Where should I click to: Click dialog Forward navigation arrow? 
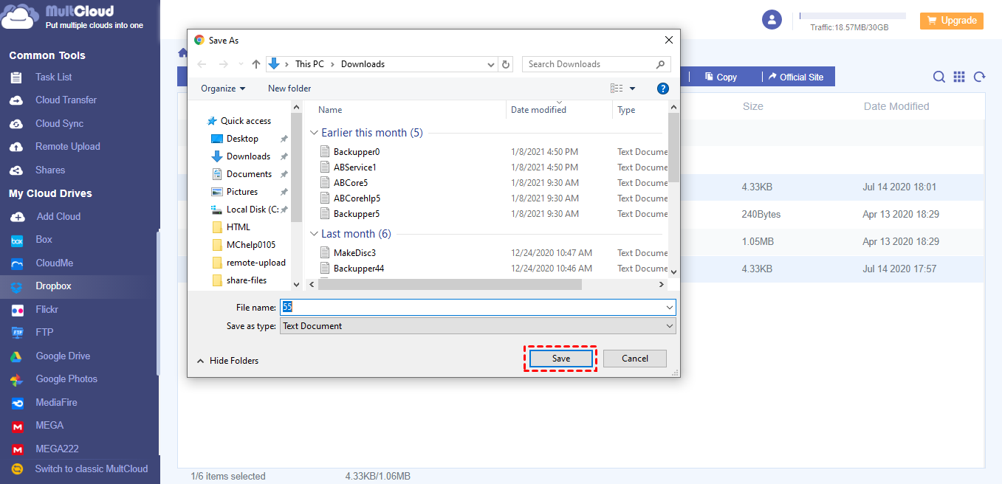click(x=224, y=64)
